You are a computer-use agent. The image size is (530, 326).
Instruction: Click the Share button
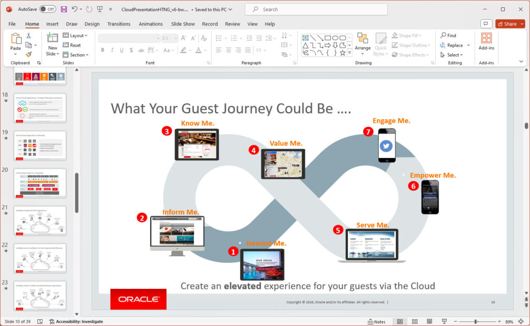(510, 24)
